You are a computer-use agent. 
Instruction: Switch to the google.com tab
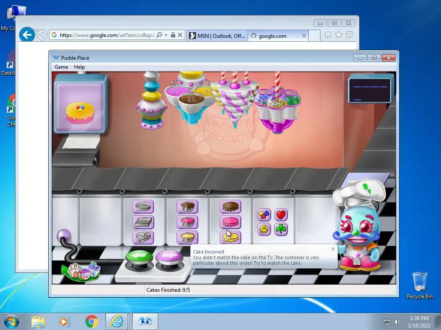coord(278,36)
